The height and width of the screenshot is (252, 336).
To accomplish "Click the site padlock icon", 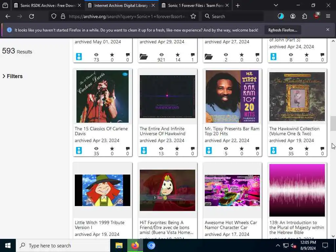I will [63, 16].
